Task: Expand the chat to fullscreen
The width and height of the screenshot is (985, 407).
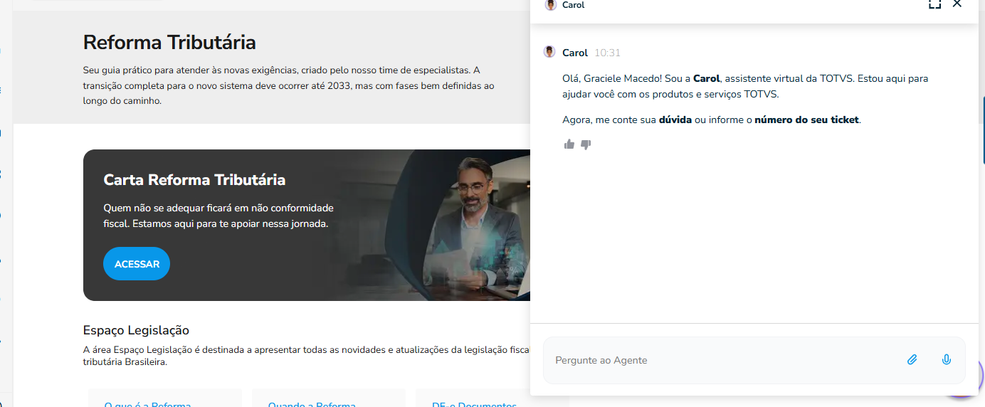Action: [x=934, y=4]
